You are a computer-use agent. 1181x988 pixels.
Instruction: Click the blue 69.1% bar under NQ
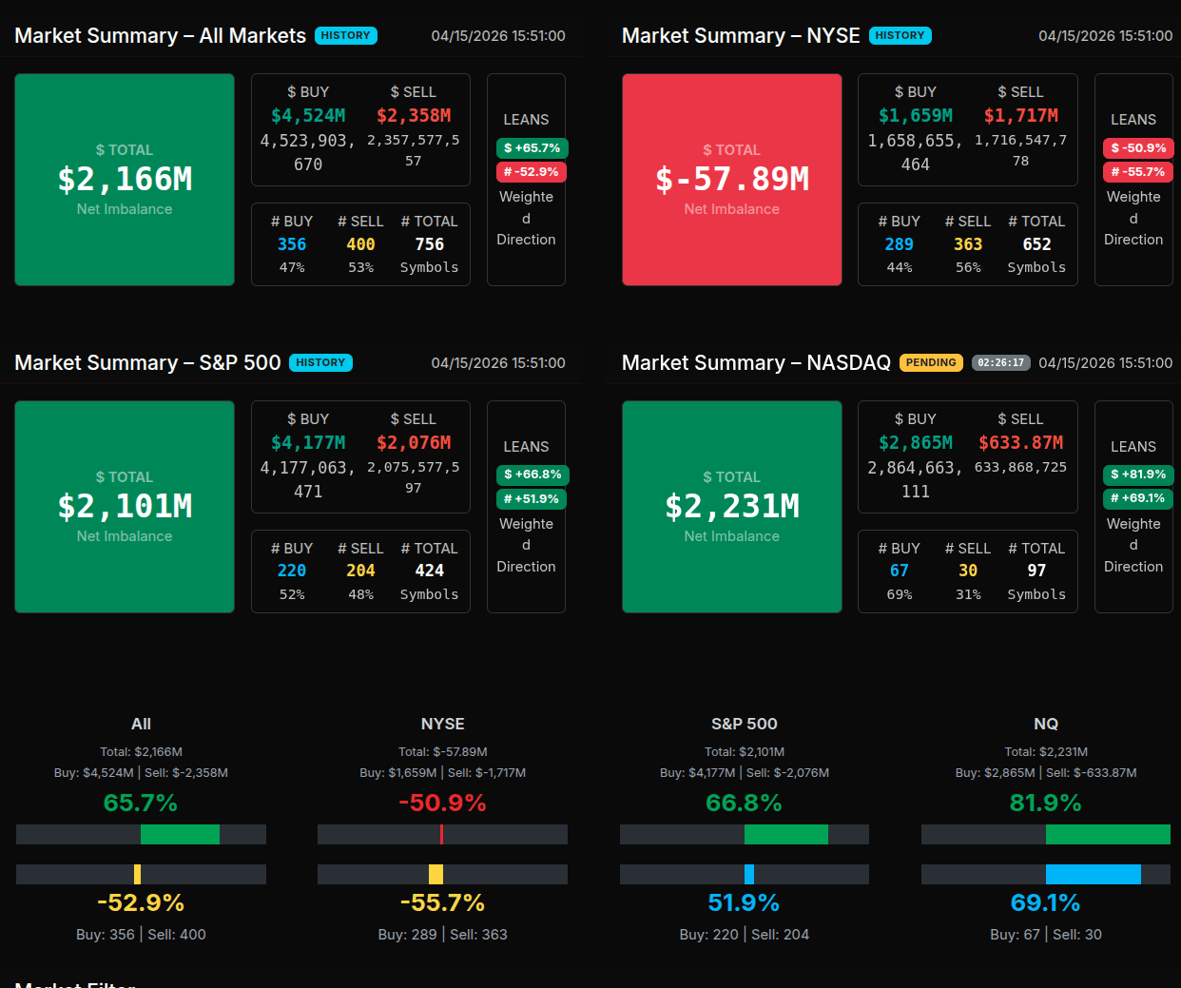[x=1093, y=875]
